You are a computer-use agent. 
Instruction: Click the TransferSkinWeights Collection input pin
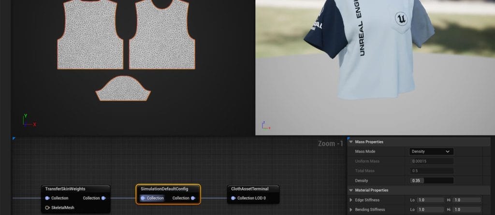pos(47,198)
